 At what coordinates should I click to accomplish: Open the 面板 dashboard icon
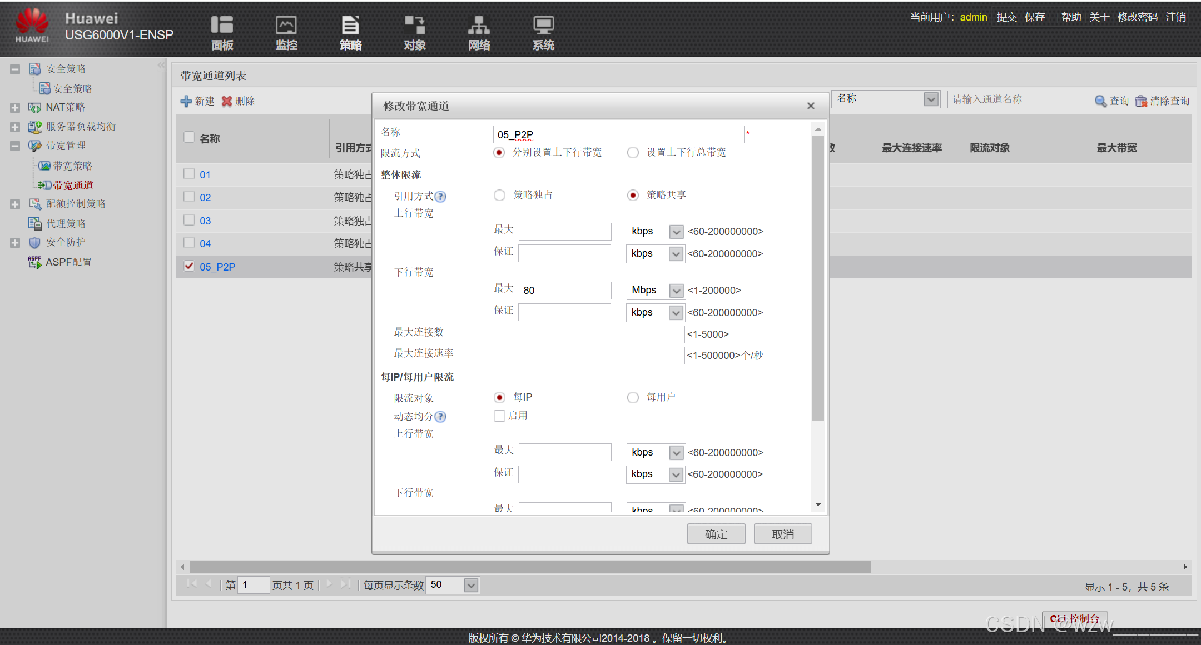(222, 32)
